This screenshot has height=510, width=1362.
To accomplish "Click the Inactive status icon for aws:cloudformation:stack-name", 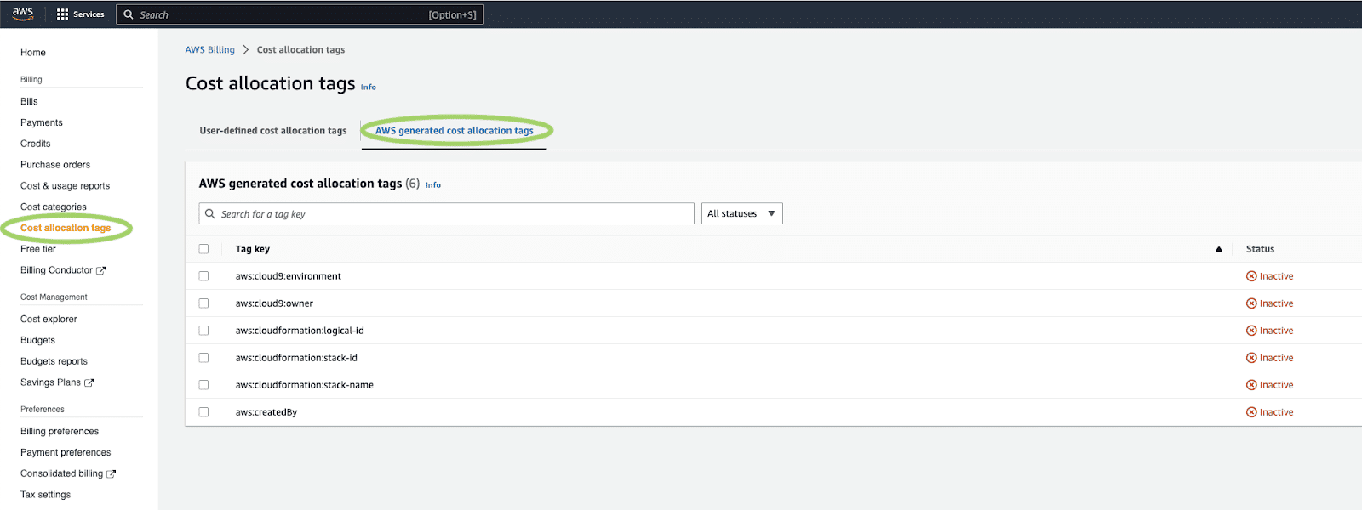I will pyautogui.click(x=1251, y=385).
